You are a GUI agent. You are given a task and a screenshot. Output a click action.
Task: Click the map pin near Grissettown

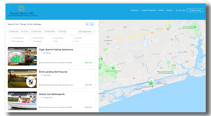[145, 43]
